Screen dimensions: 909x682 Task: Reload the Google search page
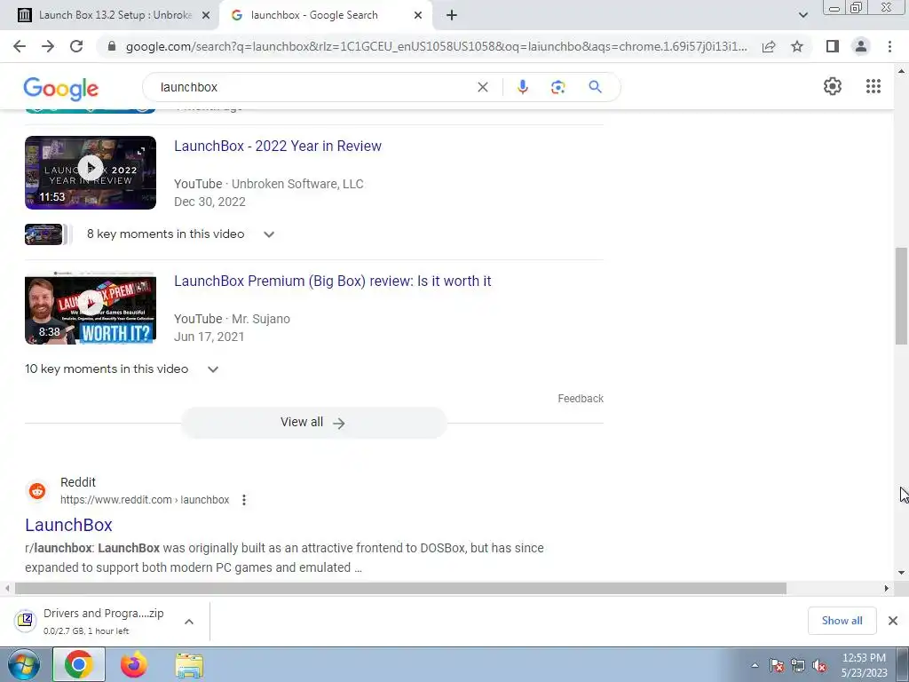tap(76, 46)
